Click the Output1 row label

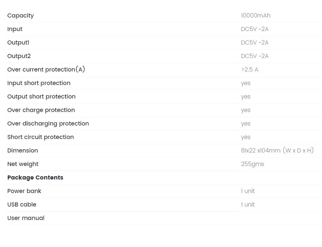(x=18, y=43)
